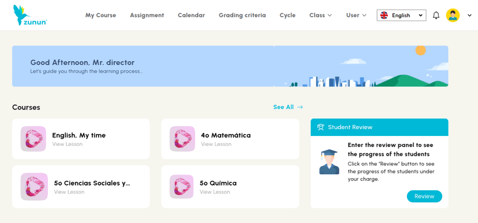Click the graduate student illustration
The height and width of the screenshot is (223, 478).
click(x=329, y=162)
